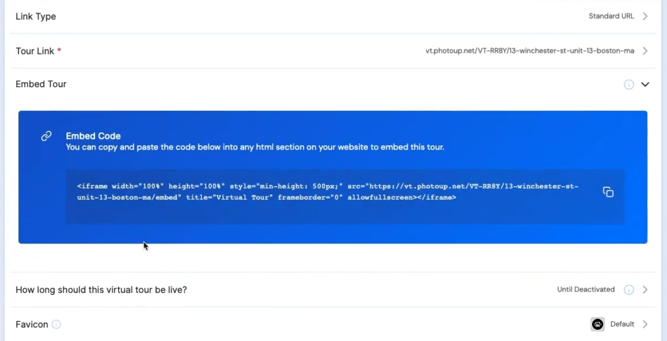The image size is (667, 341).
Task: Change the Standard URL link type value
Action: pyautogui.click(x=611, y=16)
